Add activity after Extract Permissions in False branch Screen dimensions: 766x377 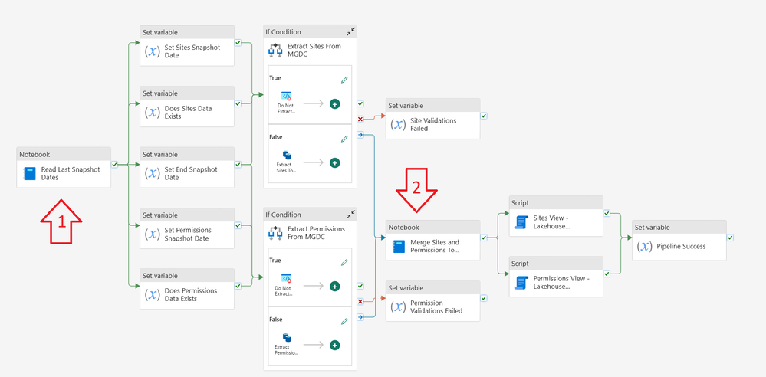coord(334,345)
